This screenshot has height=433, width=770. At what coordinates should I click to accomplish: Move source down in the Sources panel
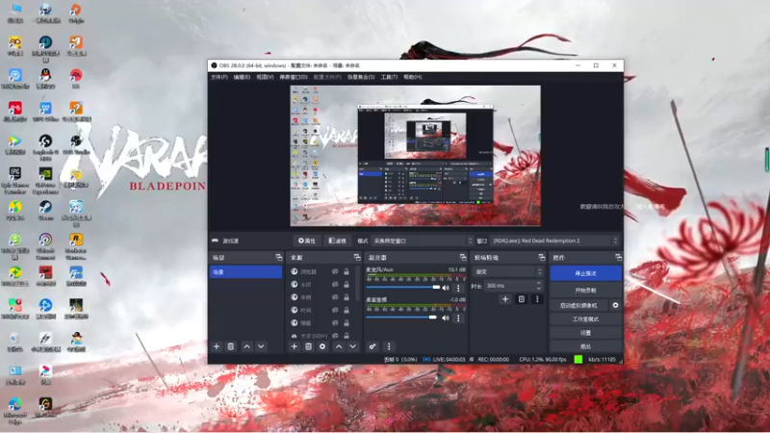353,346
